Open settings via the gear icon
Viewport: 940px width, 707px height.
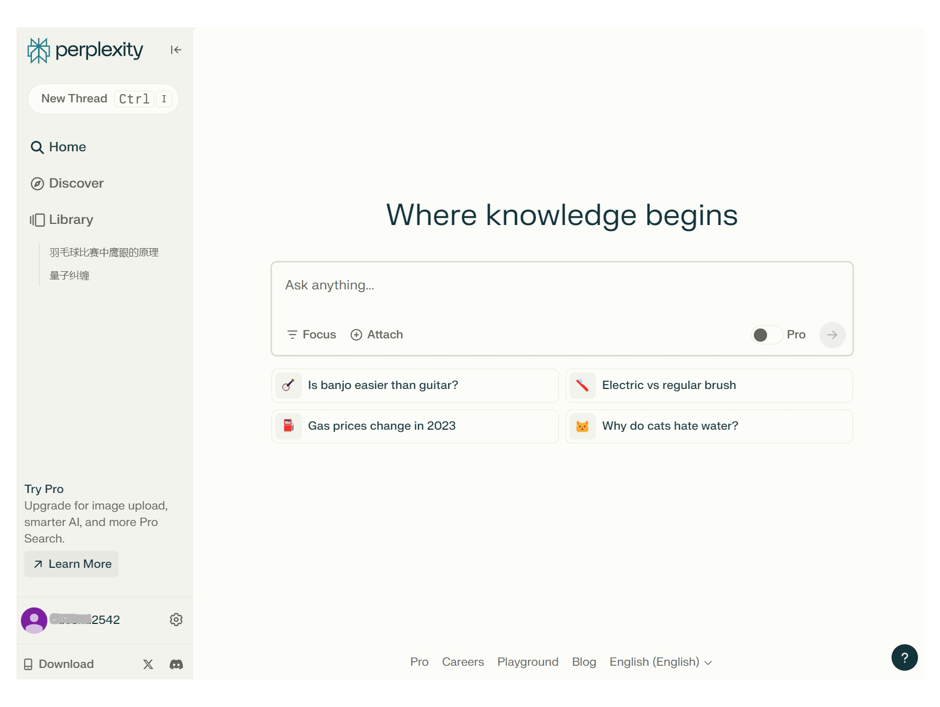pyautogui.click(x=176, y=620)
